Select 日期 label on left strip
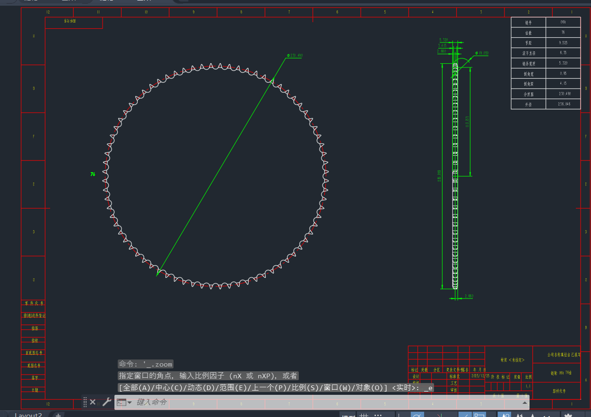The image size is (591, 417). pos(35,390)
